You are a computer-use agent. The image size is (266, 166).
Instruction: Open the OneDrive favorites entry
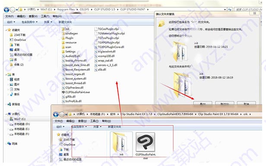pyautogui.click(x=18, y=40)
